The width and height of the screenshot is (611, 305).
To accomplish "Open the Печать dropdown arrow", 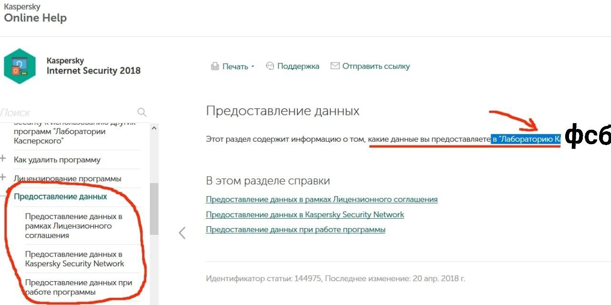I will [x=253, y=67].
